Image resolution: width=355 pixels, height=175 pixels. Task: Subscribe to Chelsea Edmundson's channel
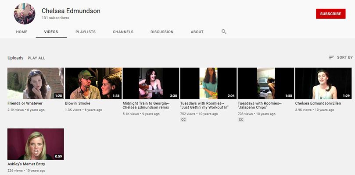[330, 14]
